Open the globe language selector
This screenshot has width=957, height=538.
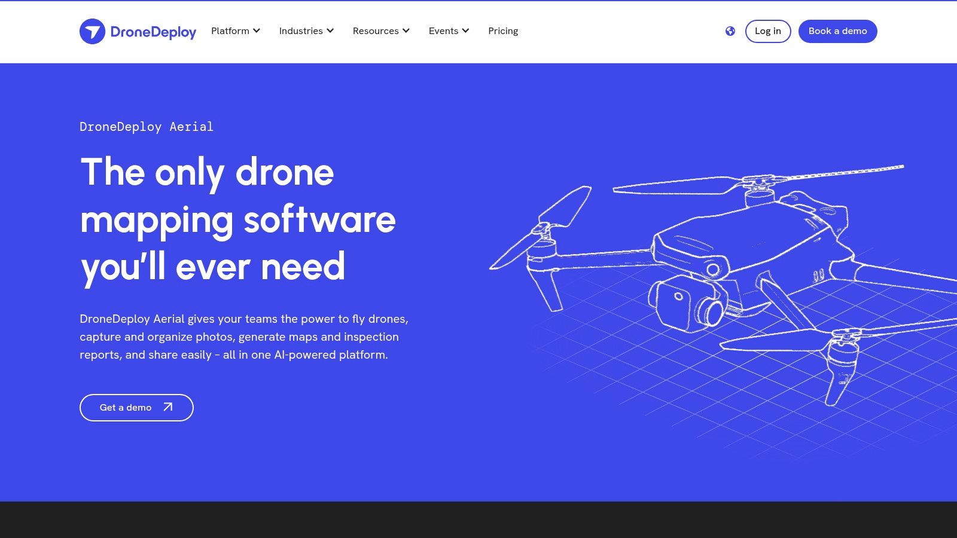(x=730, y=31)
